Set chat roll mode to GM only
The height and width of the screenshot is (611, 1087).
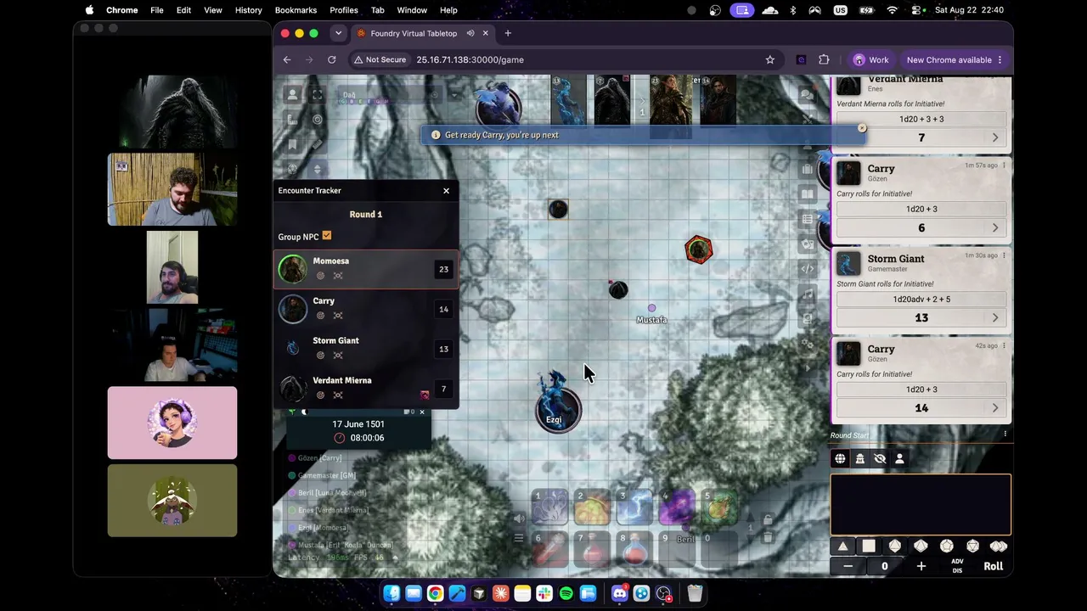[860, 459]
